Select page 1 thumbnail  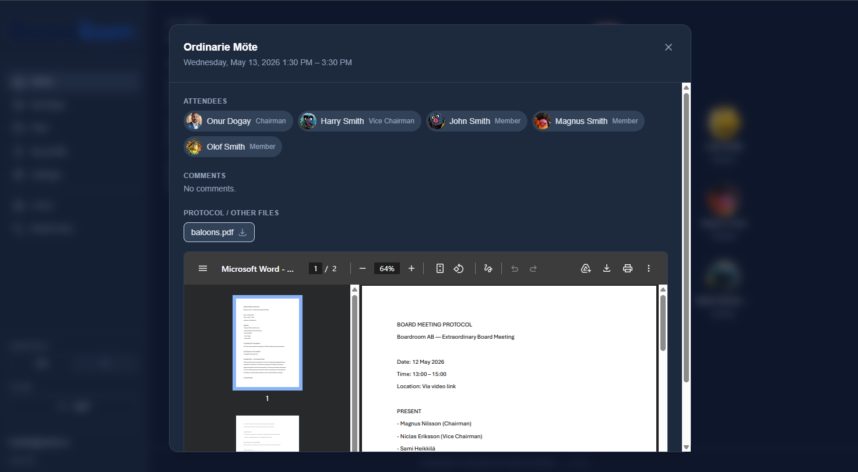pyautogui.click(x=268, y=343)
